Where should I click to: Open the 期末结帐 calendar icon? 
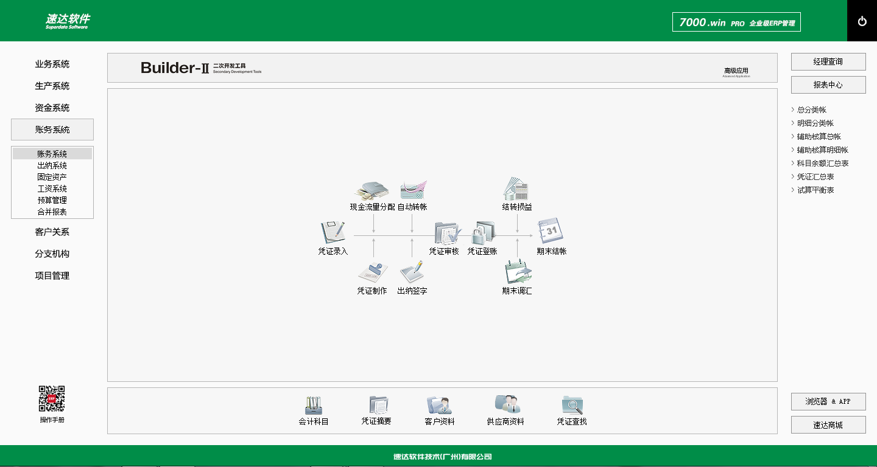(x=551, y=232)
